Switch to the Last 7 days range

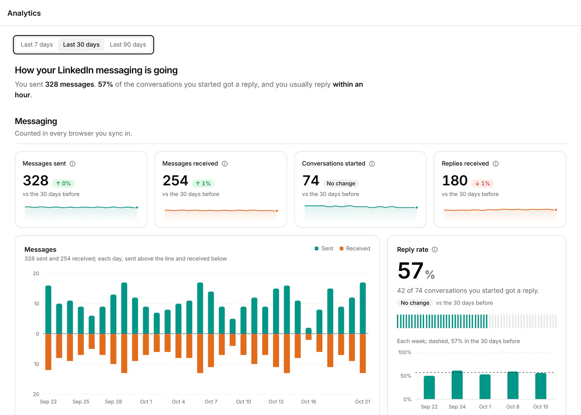(37, 45)
